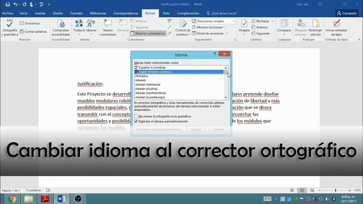Go to Anterior change in Cambios

point(259,27)
